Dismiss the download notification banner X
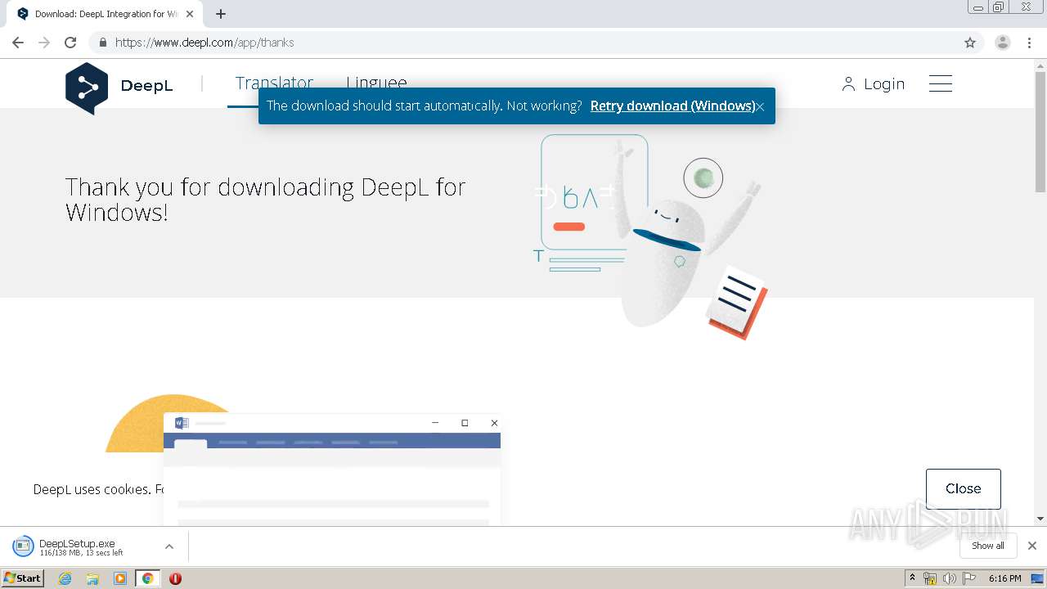Screen dimensions: 1047x589 point(760,106)
